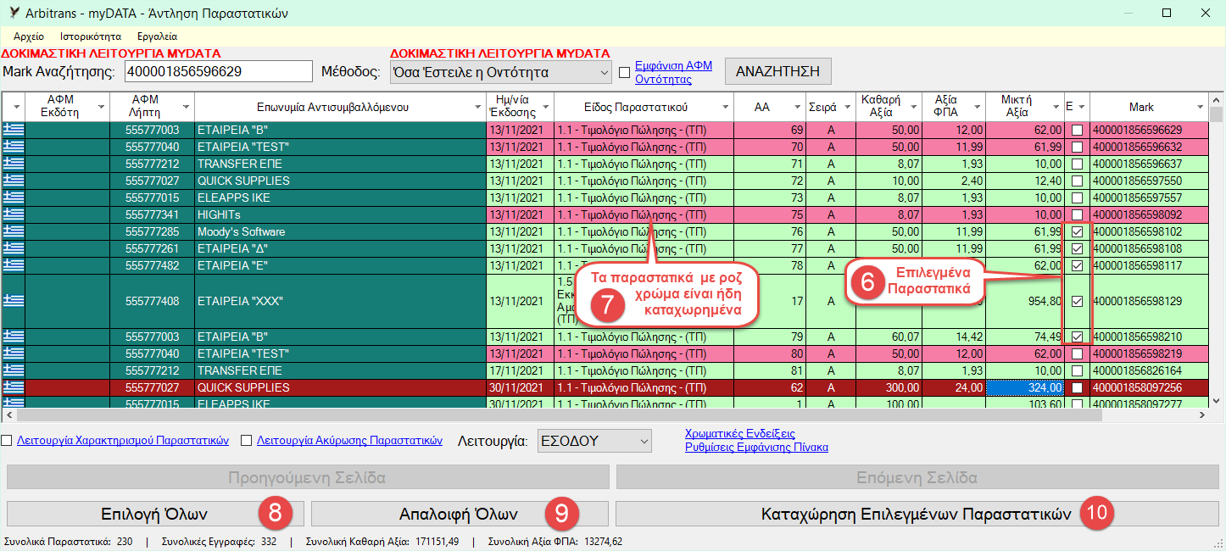The width and height of the screenshot is (1226, 551).
Task: Open the Λειτουργία dropdown showing ΕΣΟΔΟΥ
Action: 595,441
